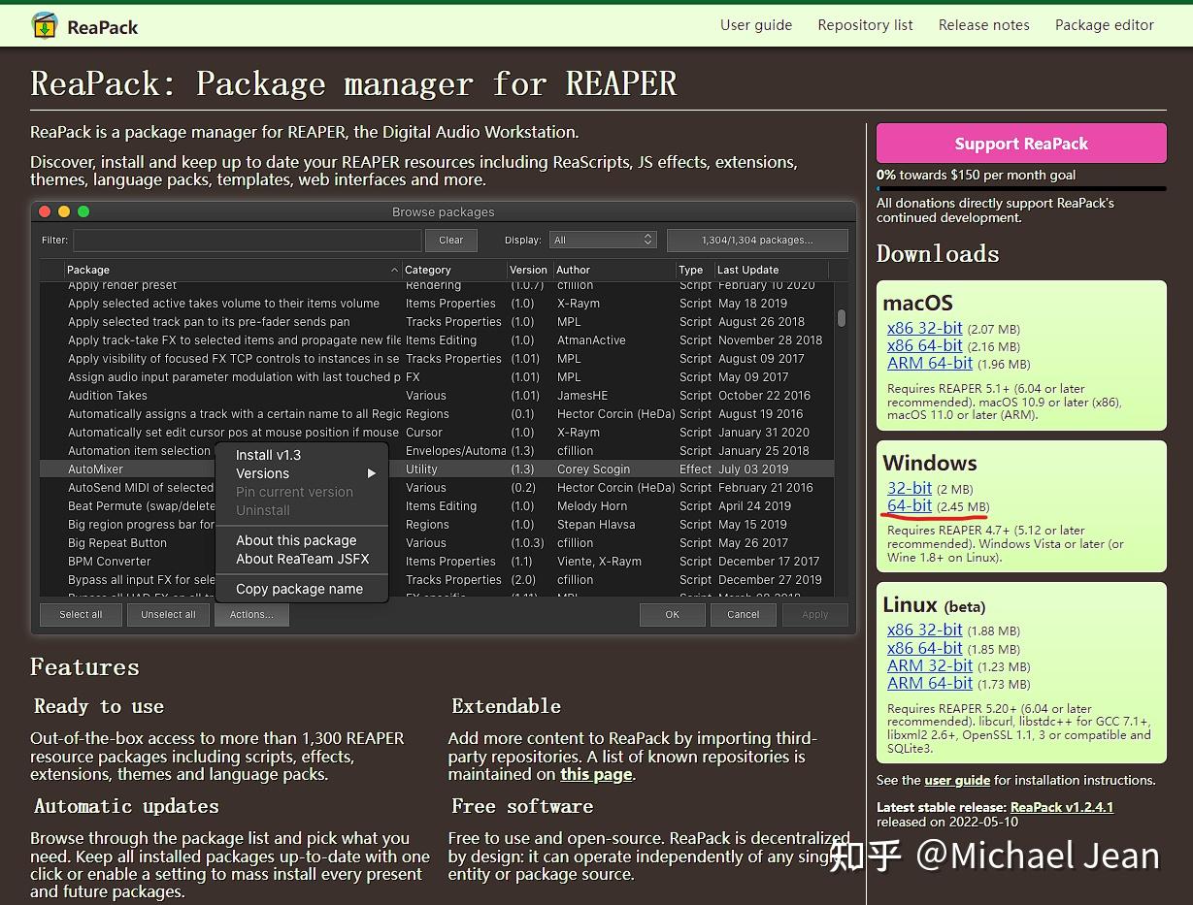Sort by the Package column header
Image resolution: width=1193 pixels, height=905 pixels.
pyautogui.click(x=233, y=270)
